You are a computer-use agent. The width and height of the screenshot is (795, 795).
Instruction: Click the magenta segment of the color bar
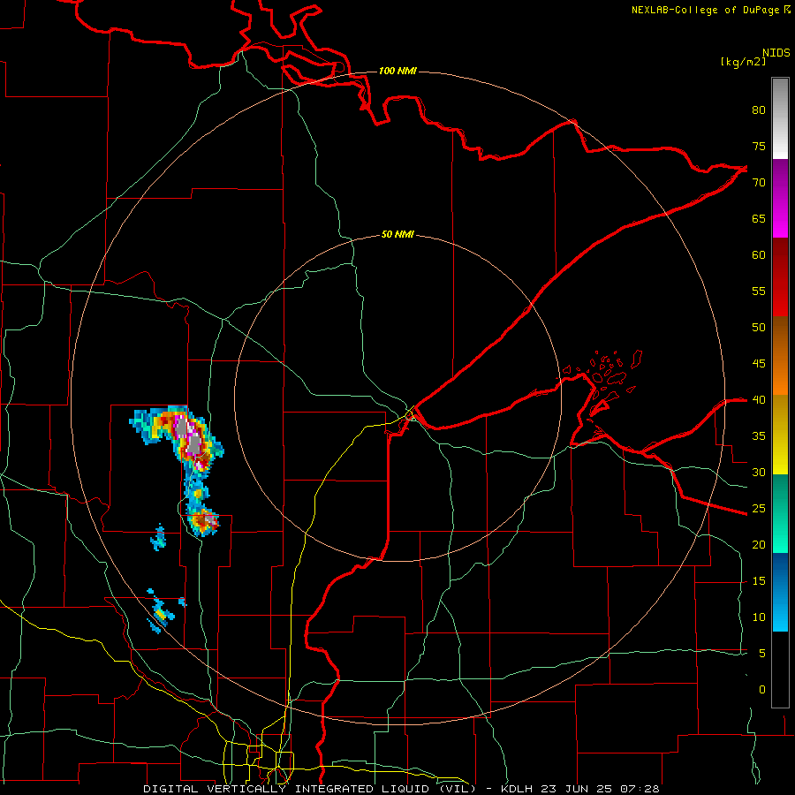(780, 199)
